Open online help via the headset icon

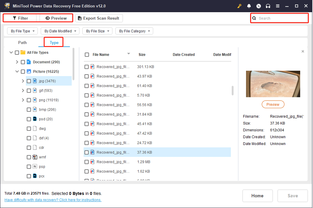(x=268, y=6)
